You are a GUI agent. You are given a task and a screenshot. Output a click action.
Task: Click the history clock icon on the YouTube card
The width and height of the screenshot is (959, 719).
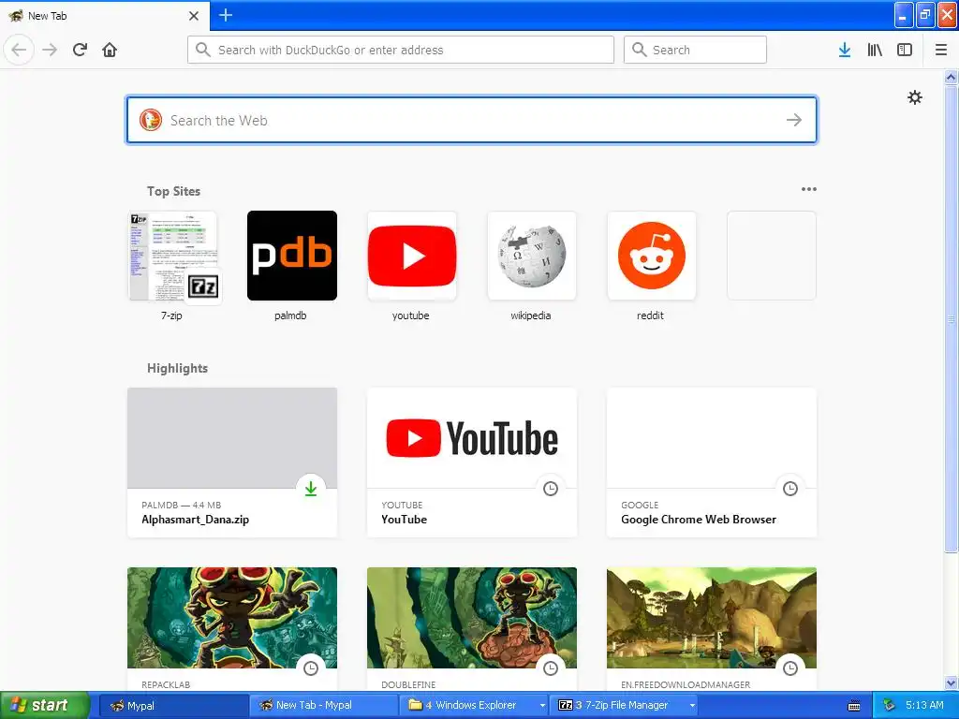[551, 489]
